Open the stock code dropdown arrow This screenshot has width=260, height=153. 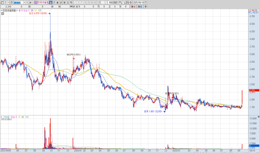(24, 2)
